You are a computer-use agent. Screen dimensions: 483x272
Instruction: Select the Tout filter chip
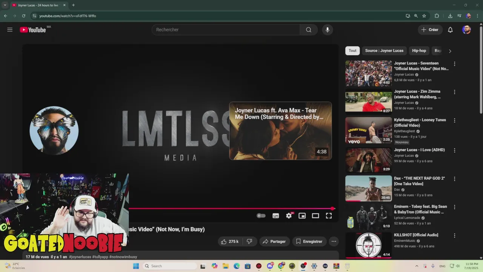tap(352, 51)
